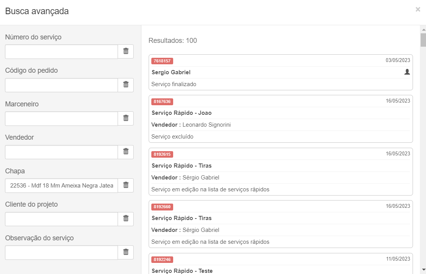426x274 pixels.
Task: Clear the Número do serviço field with trash icon
Action: tap(126, 51)
